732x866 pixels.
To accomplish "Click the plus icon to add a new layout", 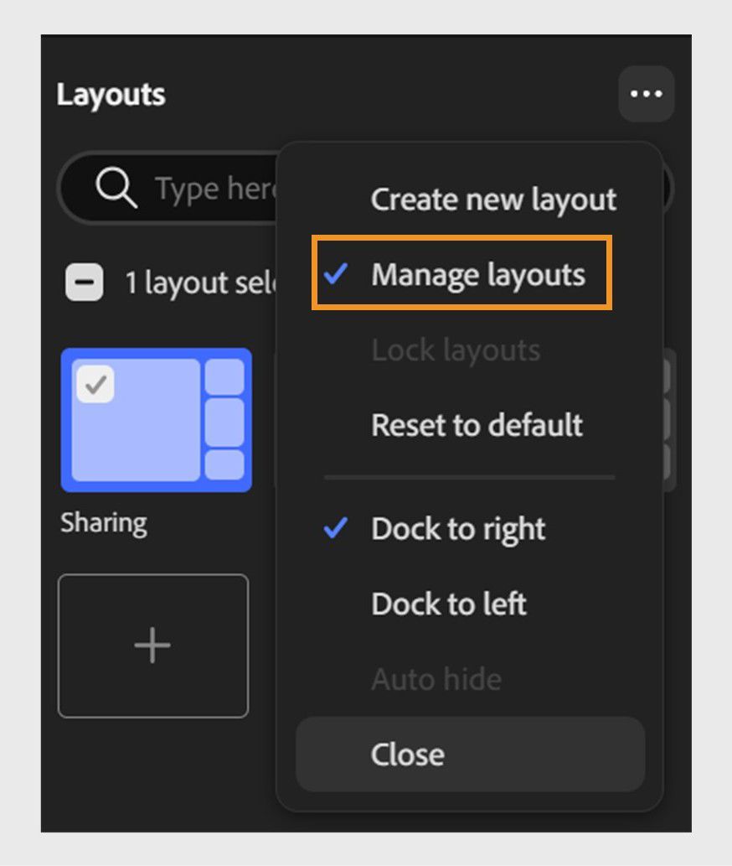I will tap(152, 645).
